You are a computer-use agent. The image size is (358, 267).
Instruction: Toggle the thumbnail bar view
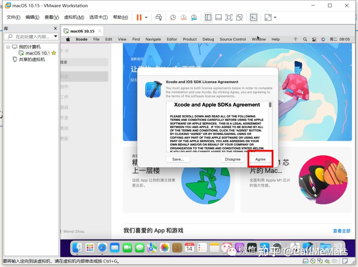(218, 17)
